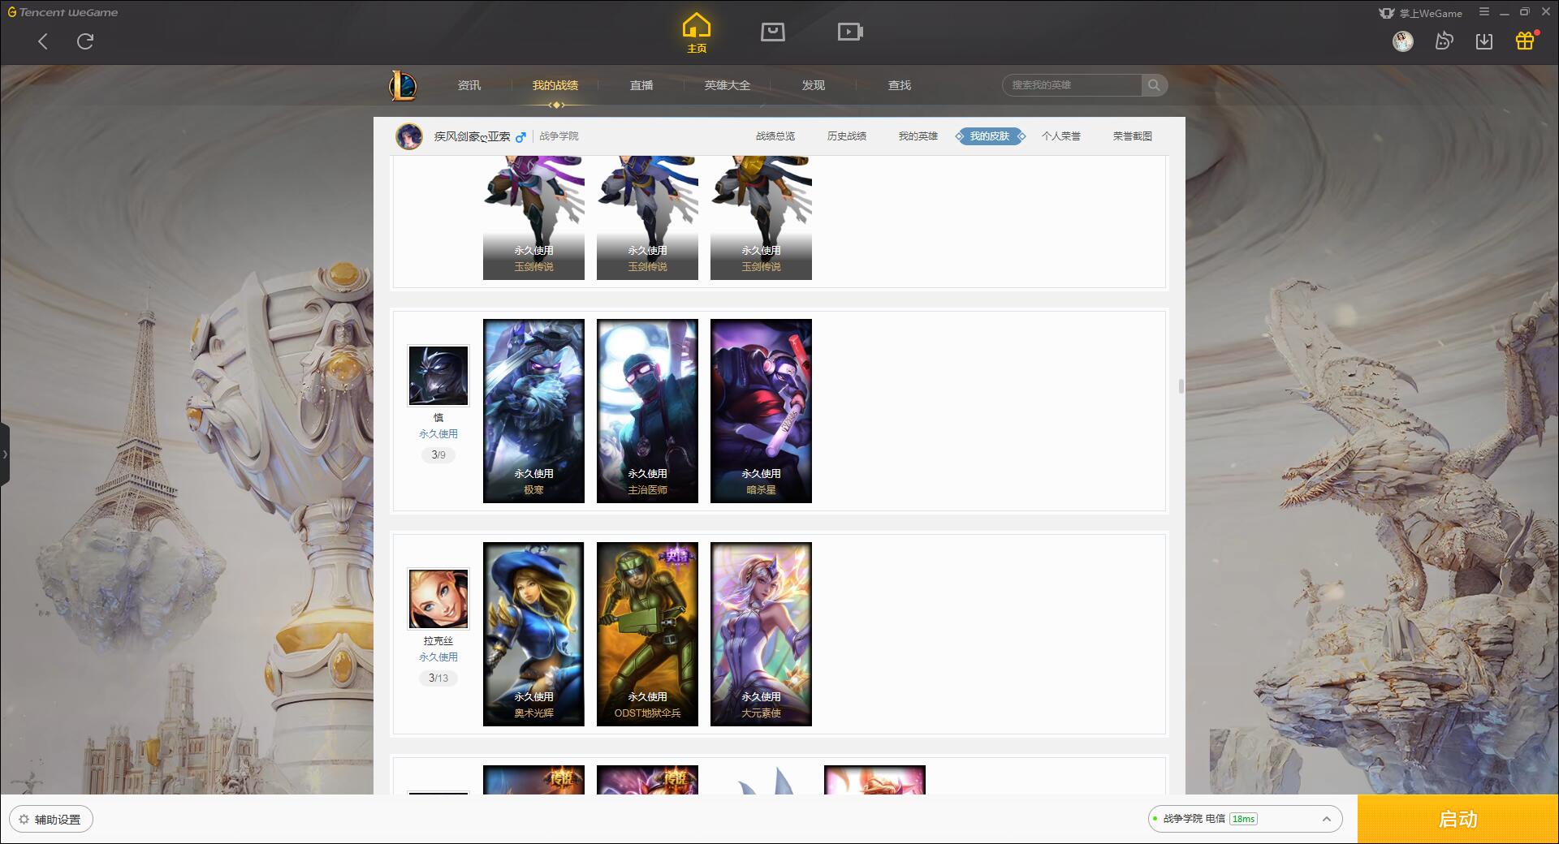Viewport: 1559px width, 844px height.
Task: Open the download manager icon
Action: 1484,41
